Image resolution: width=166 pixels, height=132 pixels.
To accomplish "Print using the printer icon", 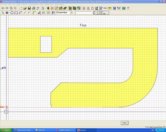I will tap(33, 8).
